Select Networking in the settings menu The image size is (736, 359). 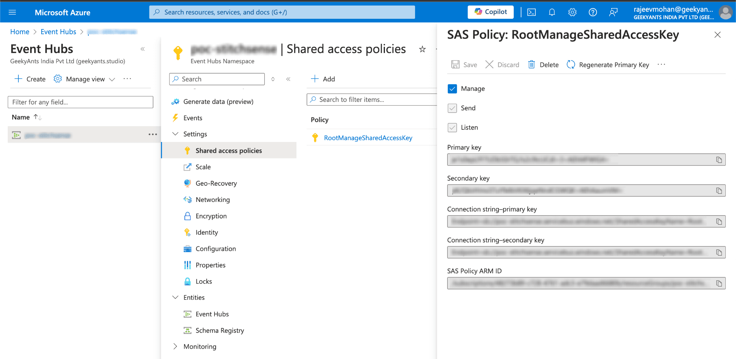click(213, 200)
